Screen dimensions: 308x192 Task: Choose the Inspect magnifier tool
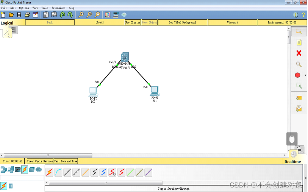[x=299, y=64]
